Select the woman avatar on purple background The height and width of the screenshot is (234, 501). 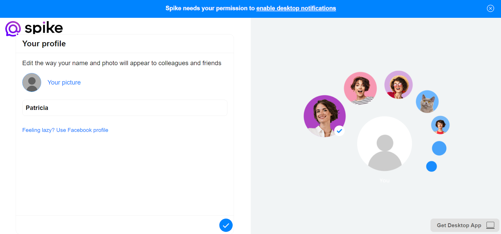324,116
